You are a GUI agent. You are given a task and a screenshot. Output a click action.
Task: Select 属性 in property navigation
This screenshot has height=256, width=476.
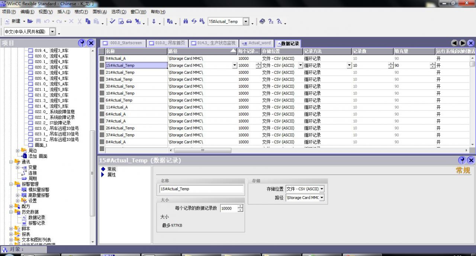tap(112, 175)
